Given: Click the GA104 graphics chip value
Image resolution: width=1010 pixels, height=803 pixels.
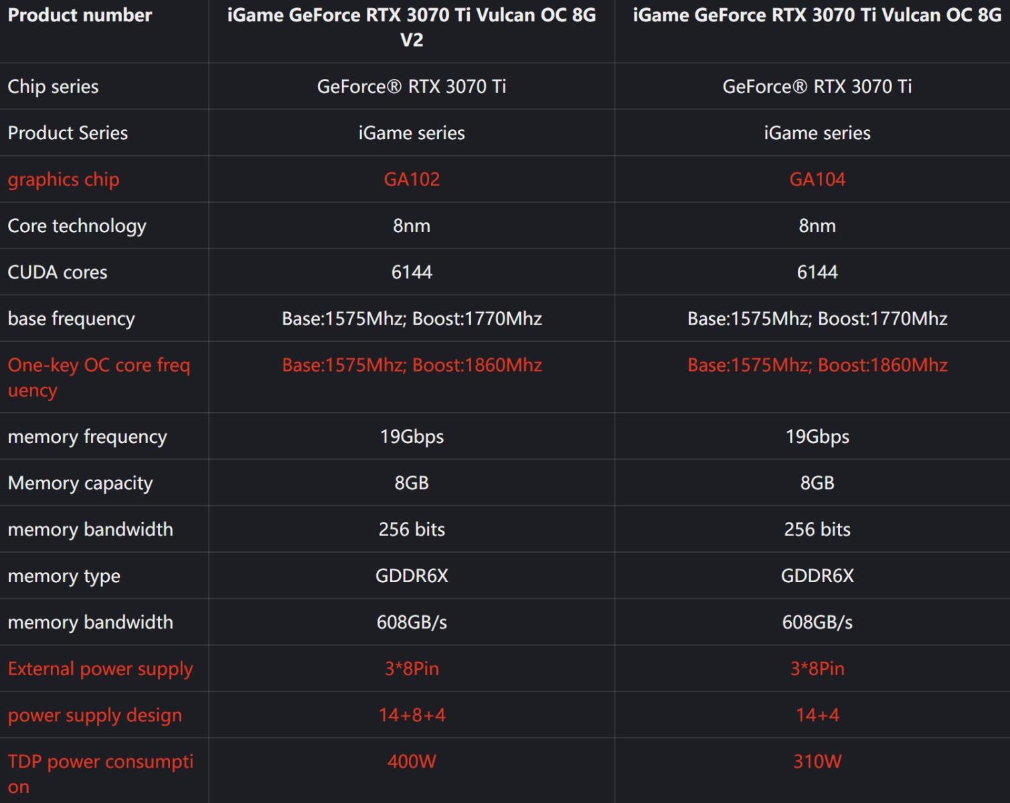Looking at the screenshot, I should [x=817, y=179].
